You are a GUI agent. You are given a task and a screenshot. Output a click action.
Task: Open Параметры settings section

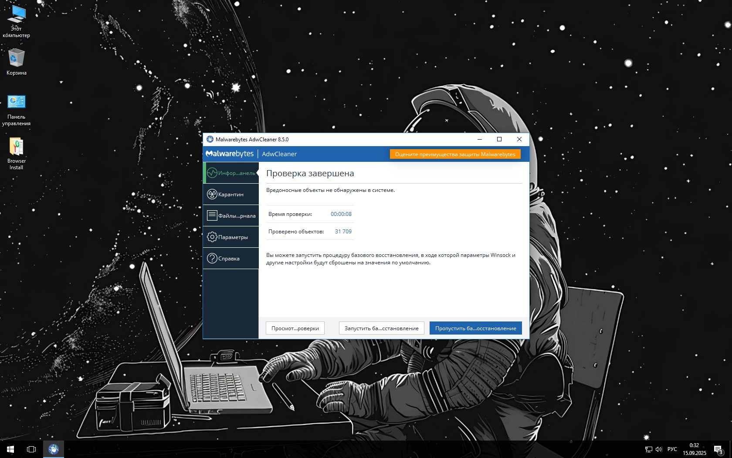(x=231, y=237)
